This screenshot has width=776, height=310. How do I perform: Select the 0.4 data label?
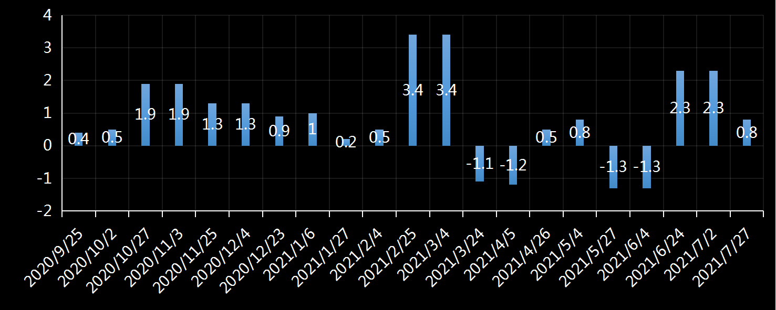78,139
